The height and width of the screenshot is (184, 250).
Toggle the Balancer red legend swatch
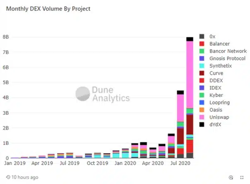click(x=202, y=44)
